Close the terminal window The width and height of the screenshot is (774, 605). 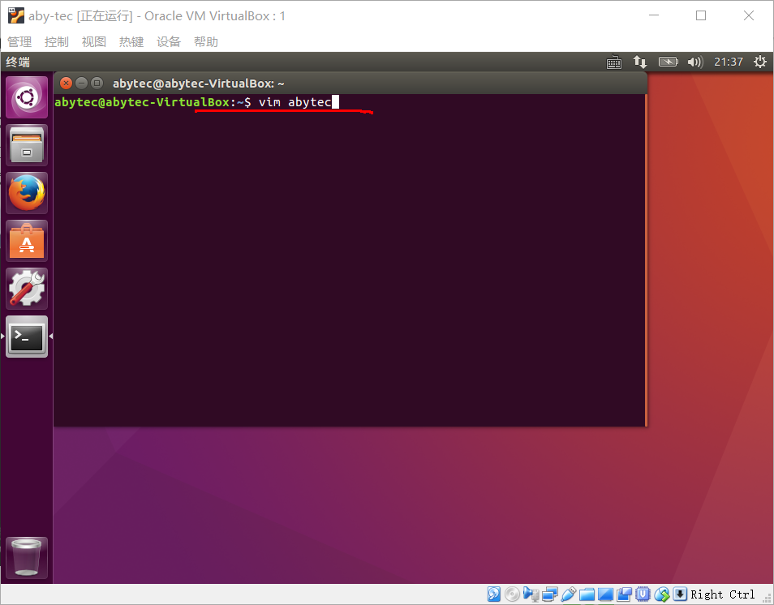click(67, 83)
